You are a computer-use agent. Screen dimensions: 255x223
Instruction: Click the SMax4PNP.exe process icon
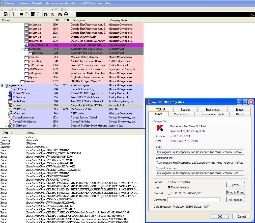click(10, 93)
